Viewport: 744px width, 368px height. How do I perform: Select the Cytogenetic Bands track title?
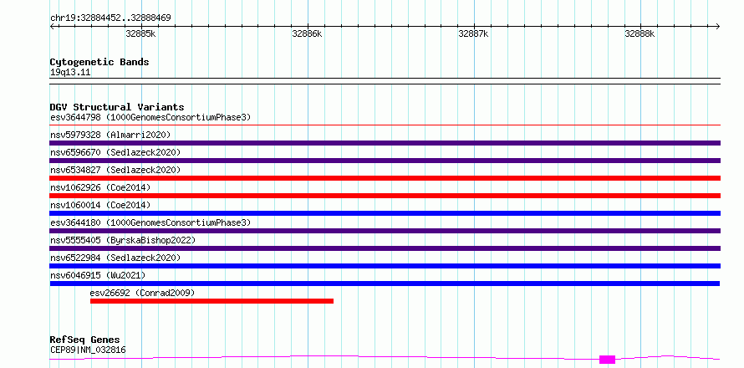point(99,62)
